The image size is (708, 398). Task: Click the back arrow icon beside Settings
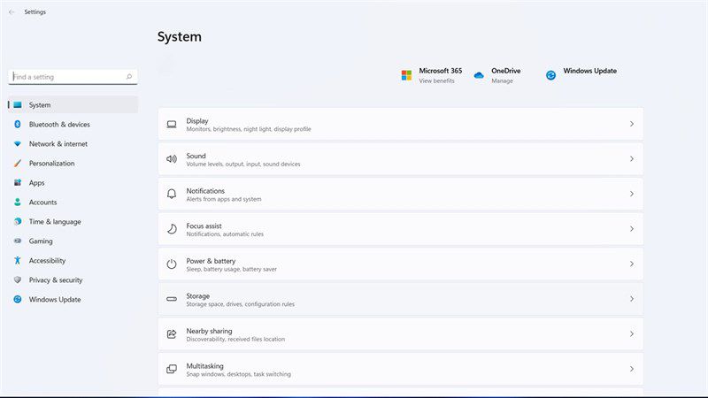tap(12, 12)
